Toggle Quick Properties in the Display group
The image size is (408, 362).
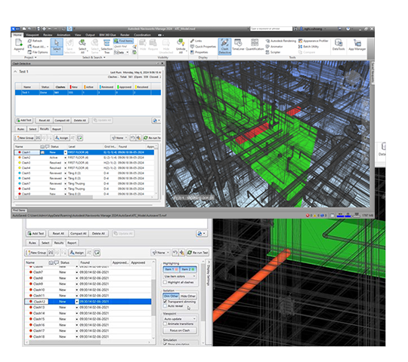203,47
